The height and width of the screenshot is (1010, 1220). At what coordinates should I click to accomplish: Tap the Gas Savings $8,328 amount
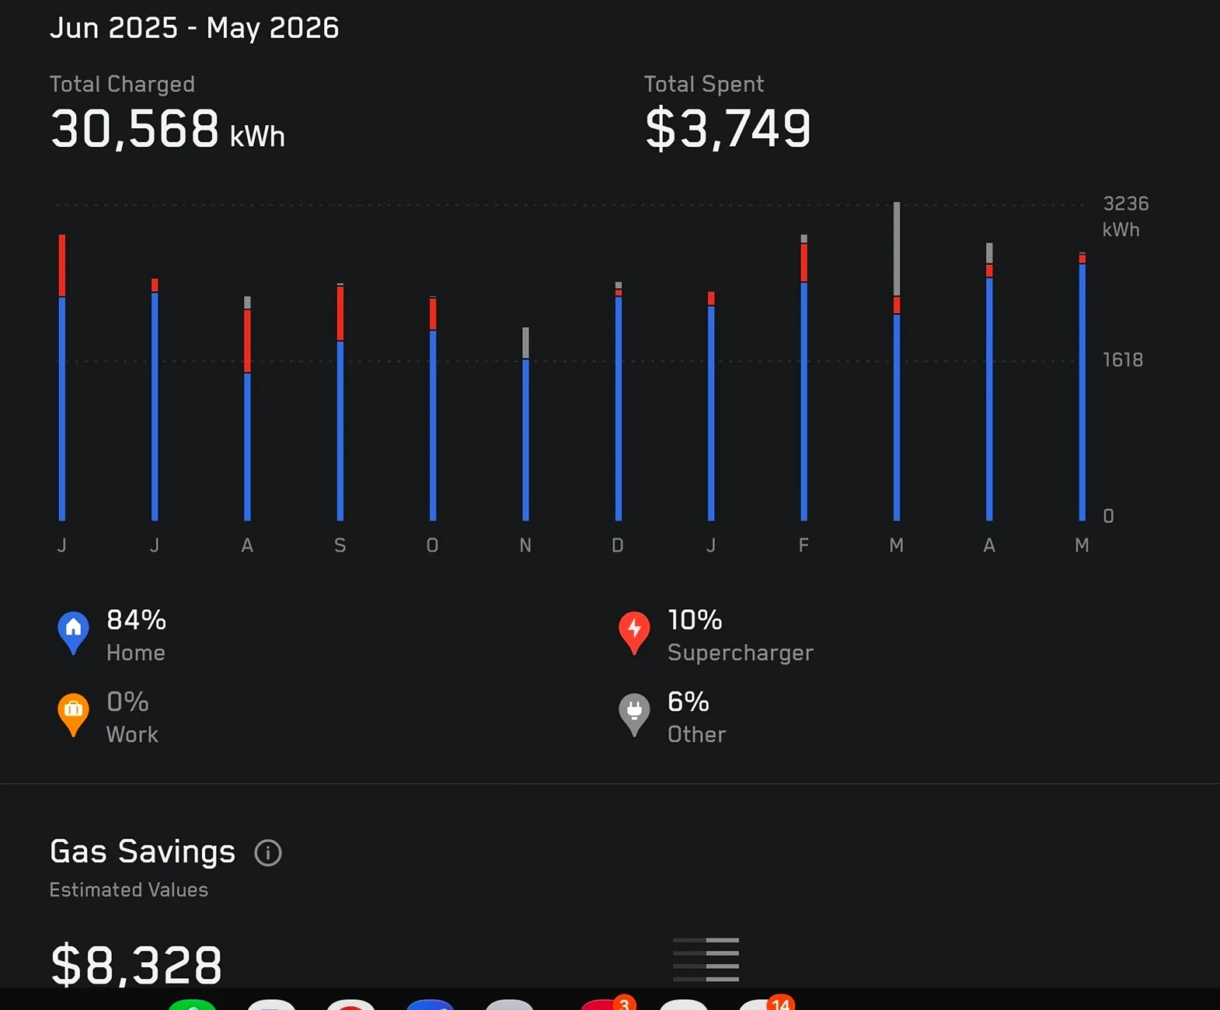[x=136, y=965]
